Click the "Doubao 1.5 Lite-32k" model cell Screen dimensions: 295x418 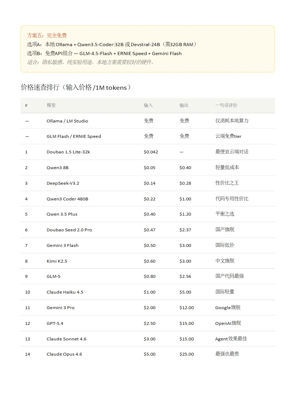coord(68,152)
